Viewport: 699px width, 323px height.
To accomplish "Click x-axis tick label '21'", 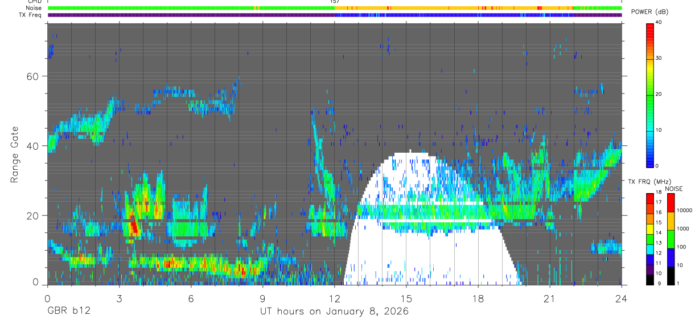I will pyautogui.click(x=550, y=299).
